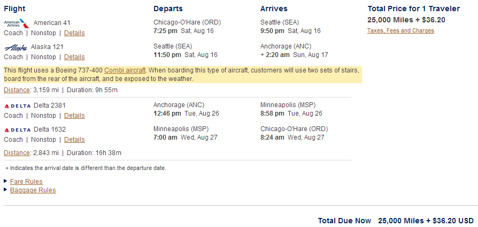Expand the Baggage Rules section arrow
Screen dimensions: 478x227
6,190
